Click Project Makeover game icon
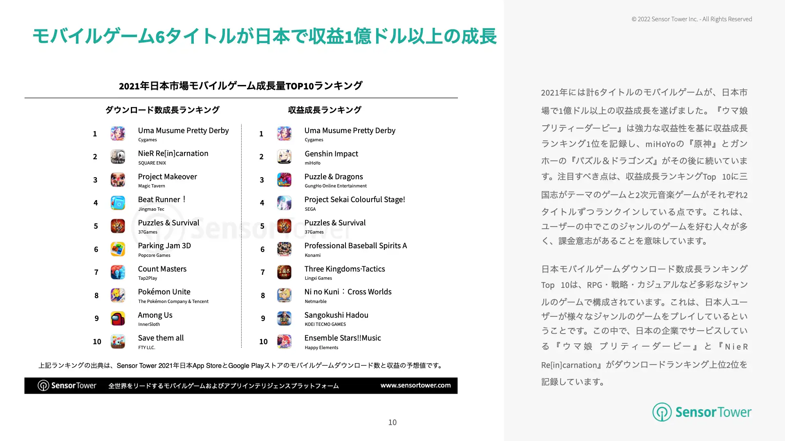 [118, 180]
